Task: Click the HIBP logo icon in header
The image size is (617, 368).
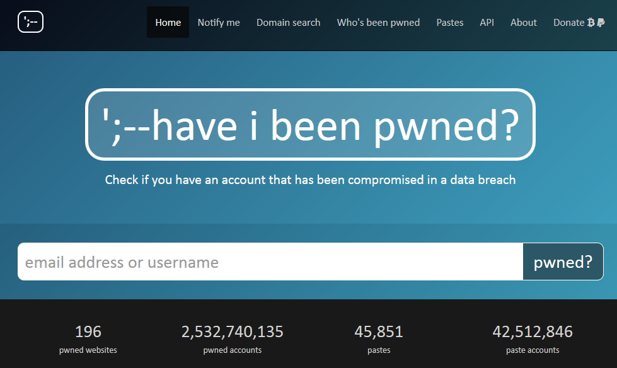Action: coord(30,21)
